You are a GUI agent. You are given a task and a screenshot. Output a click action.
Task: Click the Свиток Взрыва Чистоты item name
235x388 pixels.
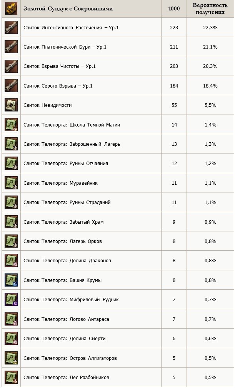click(x=60, y=66)
